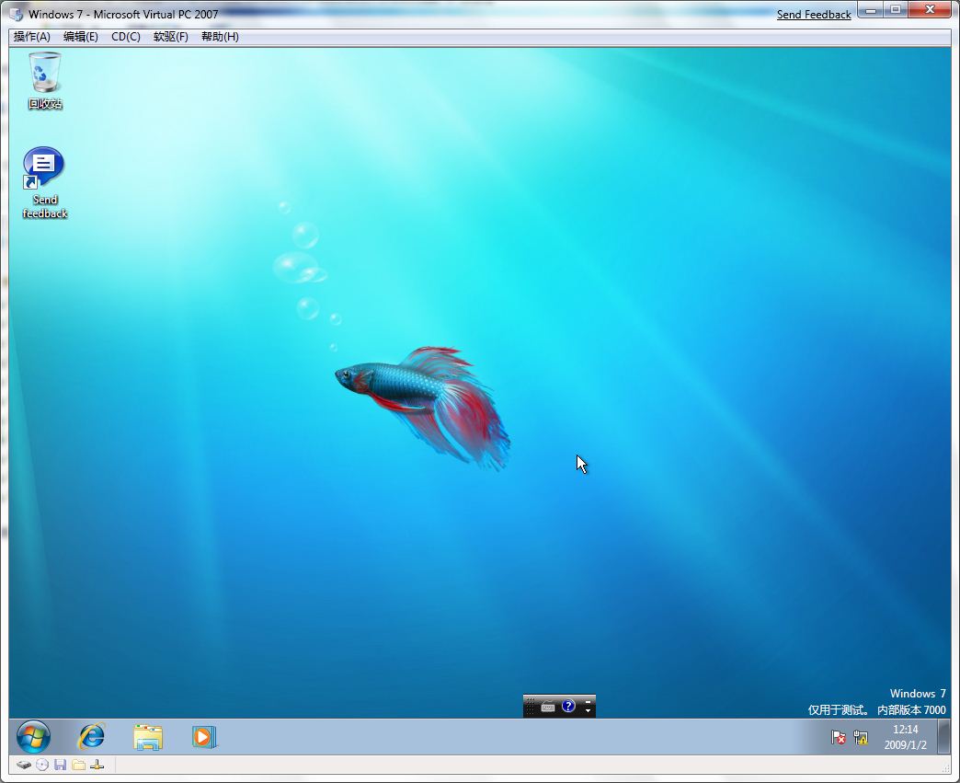Image resolution: width=960 pixels, height=783 pixels.
Task: Click the language bar drag handle
Action: pos(531,707)
